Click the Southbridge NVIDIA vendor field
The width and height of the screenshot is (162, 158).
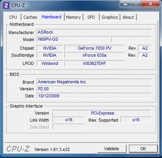pos(50,55)
